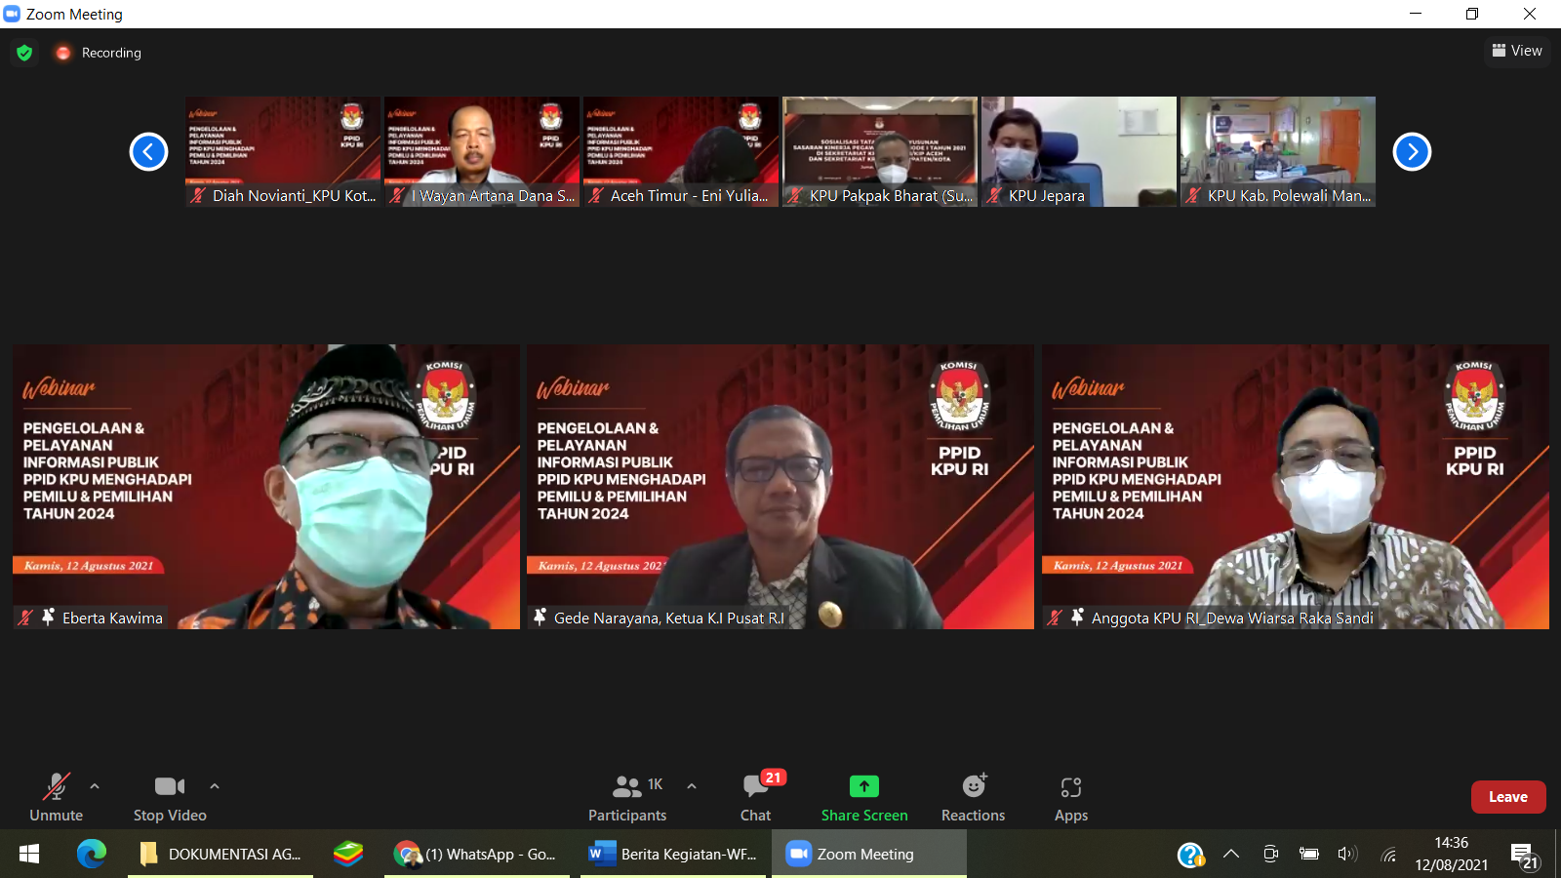
Task: Click the green encryption shield icon
Action: point(24,53)
